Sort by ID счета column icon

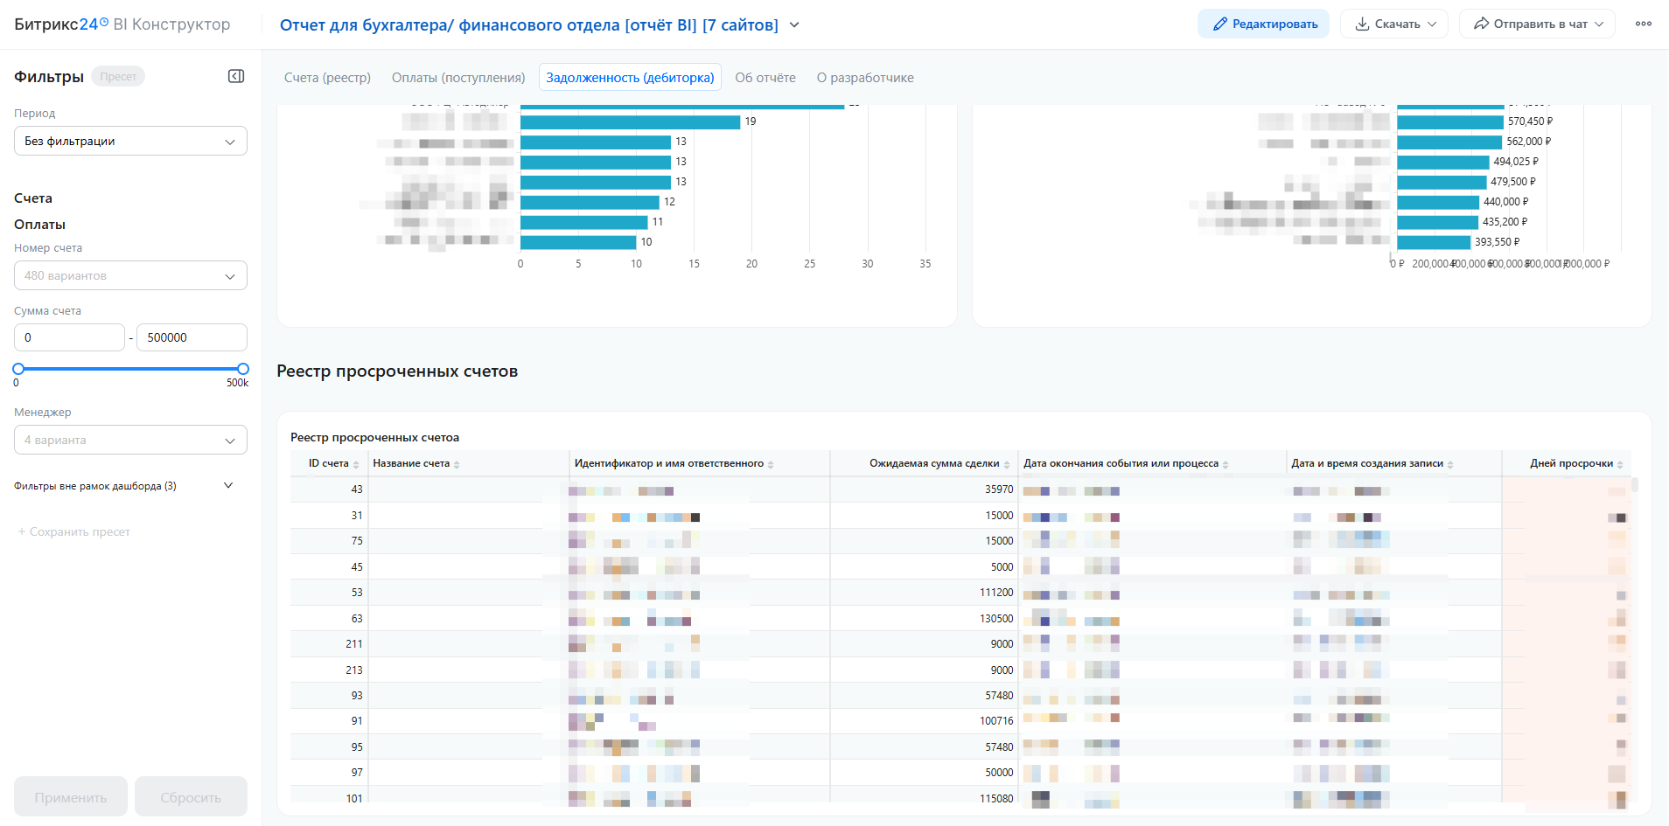[356, 464]
